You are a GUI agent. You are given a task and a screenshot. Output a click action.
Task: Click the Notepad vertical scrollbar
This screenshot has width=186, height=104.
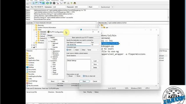coord(158,59)
